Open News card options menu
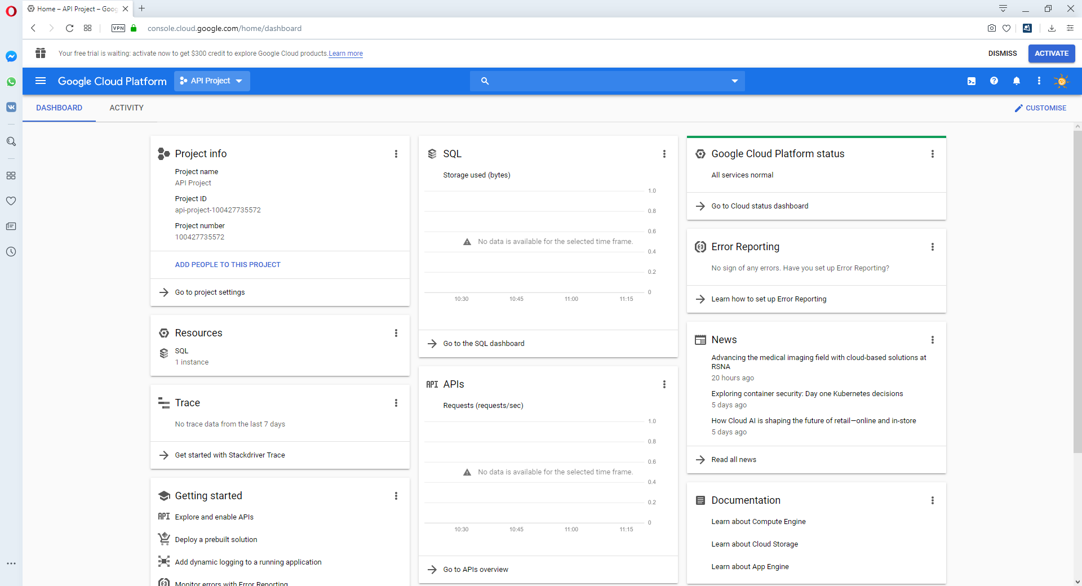Image resolution: width=1082 pixels, height=586 pixels. tap(933, 340)
